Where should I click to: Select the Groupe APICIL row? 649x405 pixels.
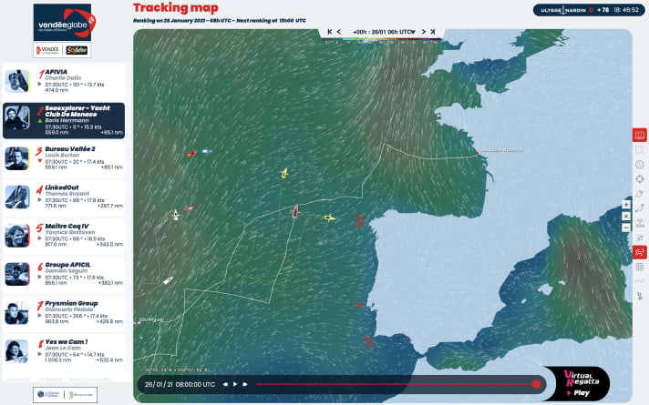coord(64,275)
